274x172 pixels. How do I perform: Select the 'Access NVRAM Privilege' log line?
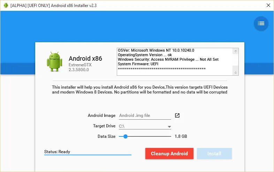(x=168, y=60)
